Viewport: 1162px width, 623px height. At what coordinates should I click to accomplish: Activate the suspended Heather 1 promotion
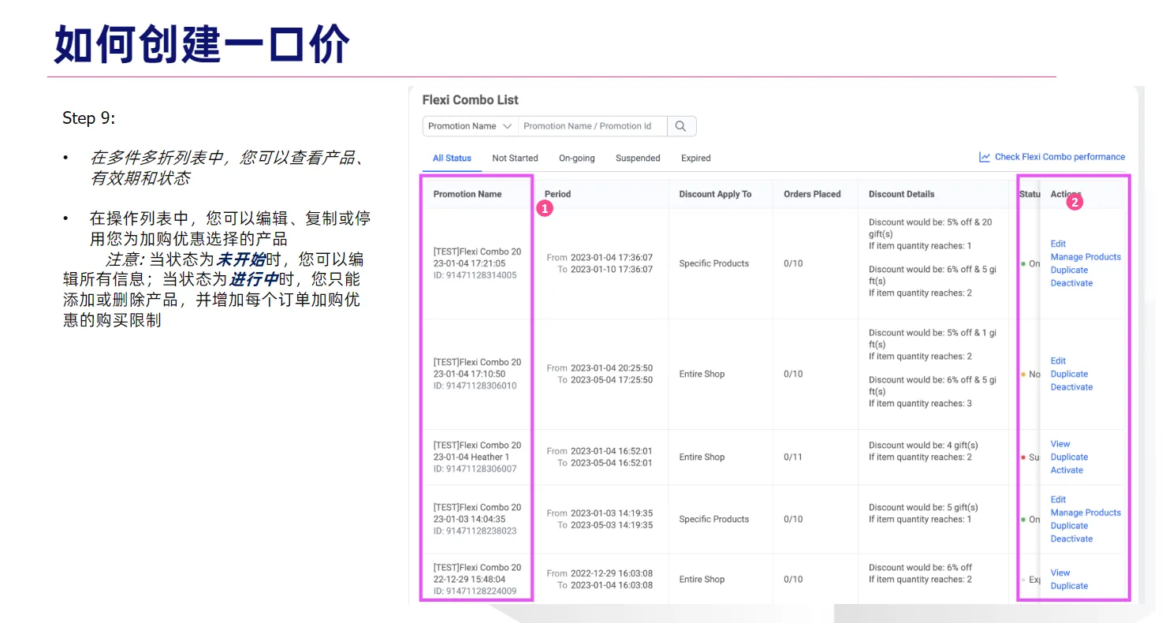click(x=1067, y=469)
